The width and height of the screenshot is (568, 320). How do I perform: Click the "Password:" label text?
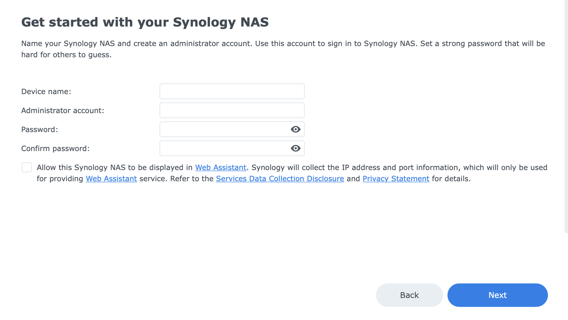40,130
